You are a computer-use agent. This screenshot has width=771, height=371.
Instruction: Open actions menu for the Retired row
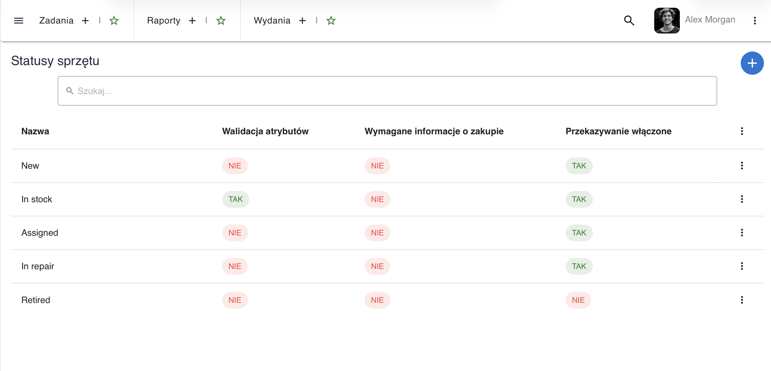coord(742,300)
